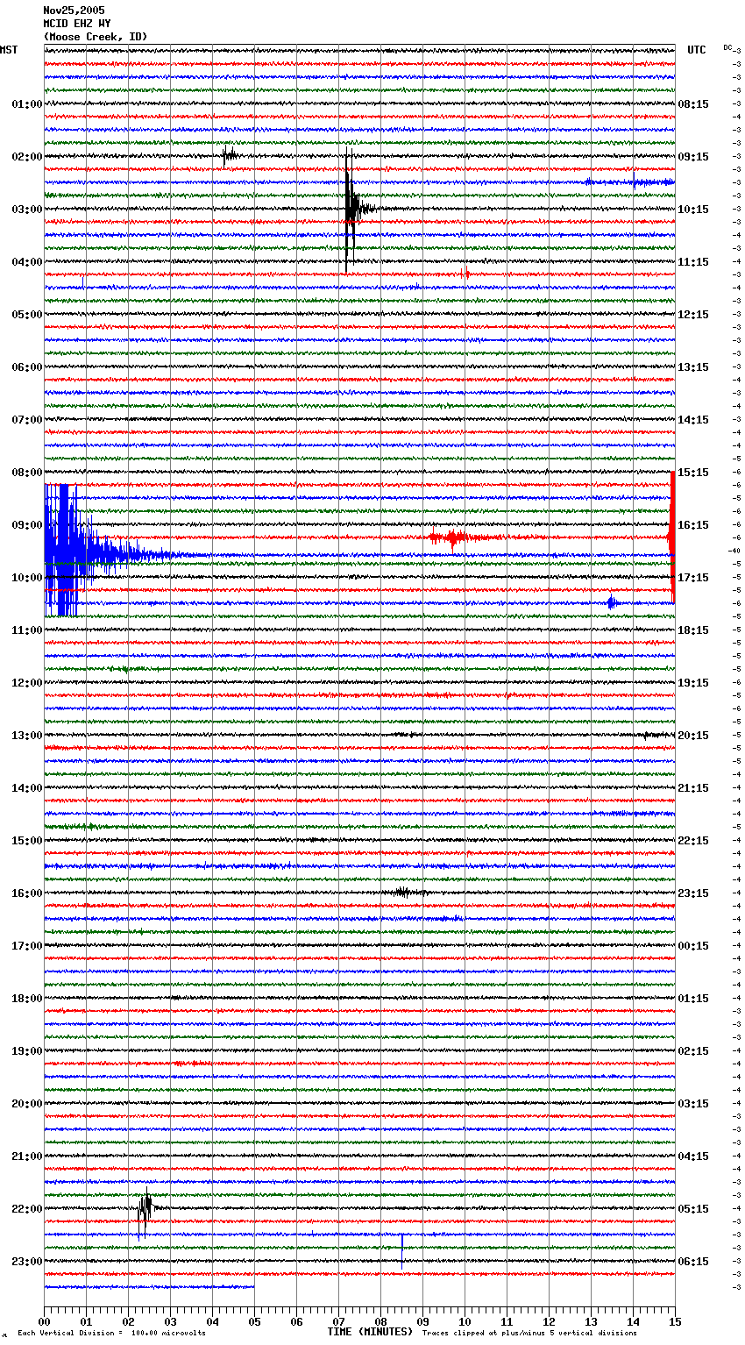Viewport: 745px width, 1345px height.
Task: Click the 23:15 UTC time label
Action: (693, 893)
